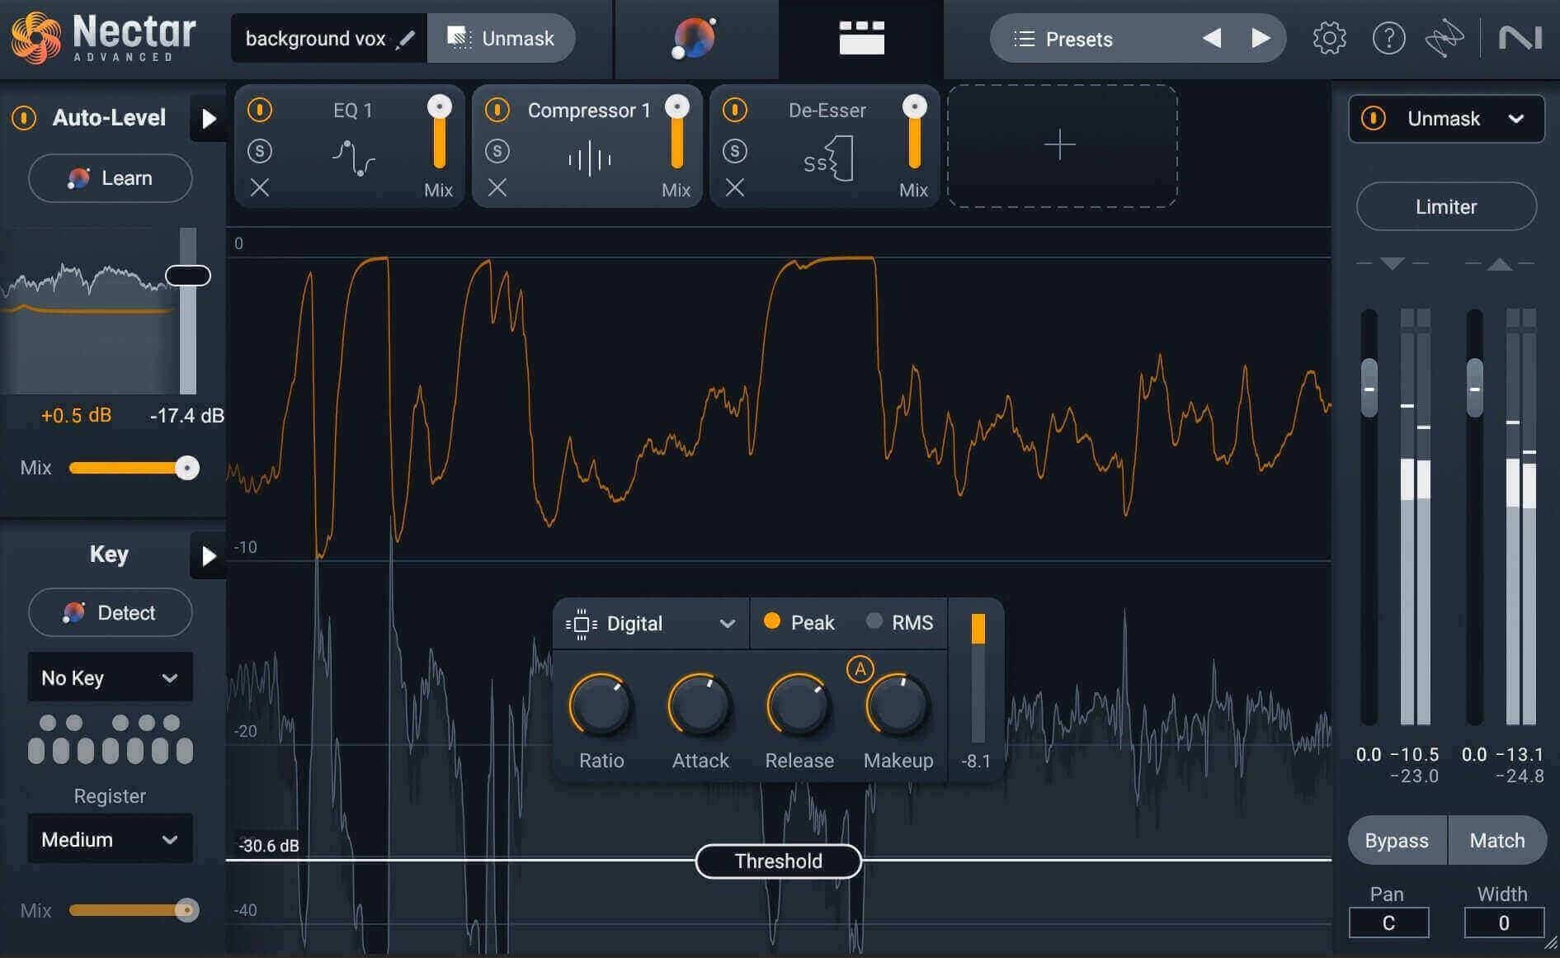Viewport: 1560px width, 958px height.
Task: Click the Width value field
Action: [x=1504, y=923]
